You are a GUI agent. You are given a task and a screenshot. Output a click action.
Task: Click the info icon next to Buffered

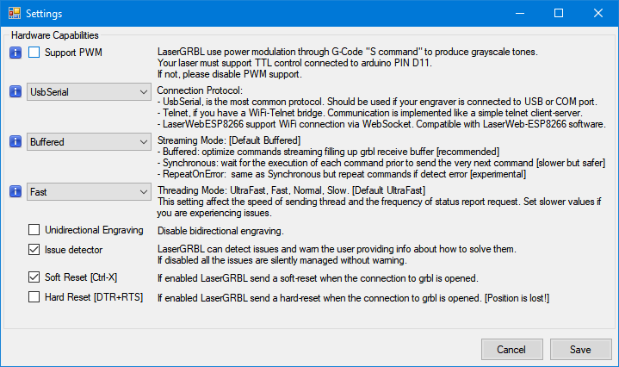15,141
